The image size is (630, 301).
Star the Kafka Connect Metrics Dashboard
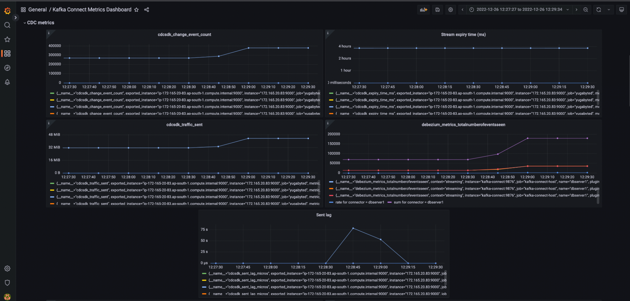click(136, 10)
